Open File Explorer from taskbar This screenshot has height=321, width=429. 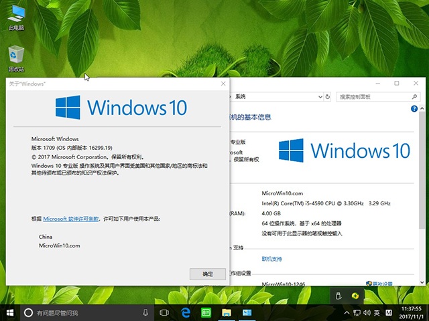tap(227, 313)
